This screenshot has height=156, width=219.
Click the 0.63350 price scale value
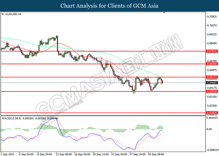coord(212,97)
